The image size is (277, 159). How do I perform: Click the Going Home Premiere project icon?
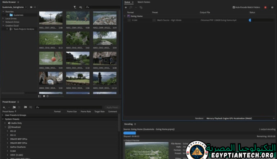(x=129, y=16)
